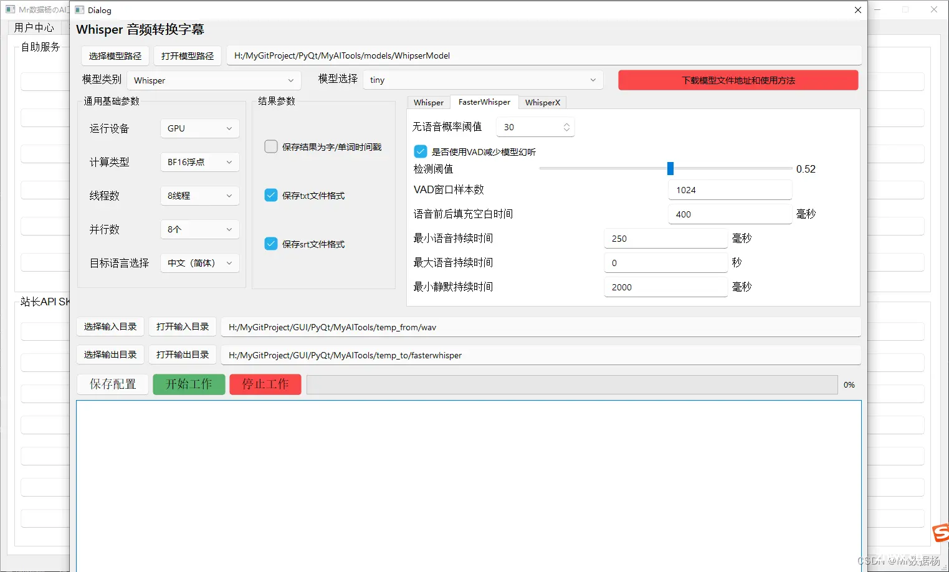Uncheck save srt file format
This screenshot has width=949, height=572.
pos(271,244)
